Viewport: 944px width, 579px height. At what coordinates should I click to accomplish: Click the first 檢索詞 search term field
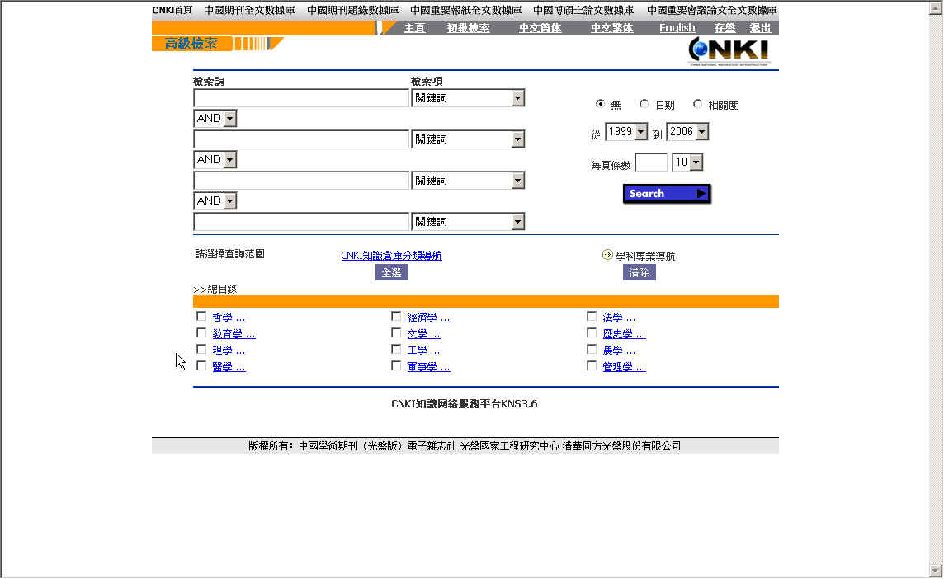pos(301,98)
